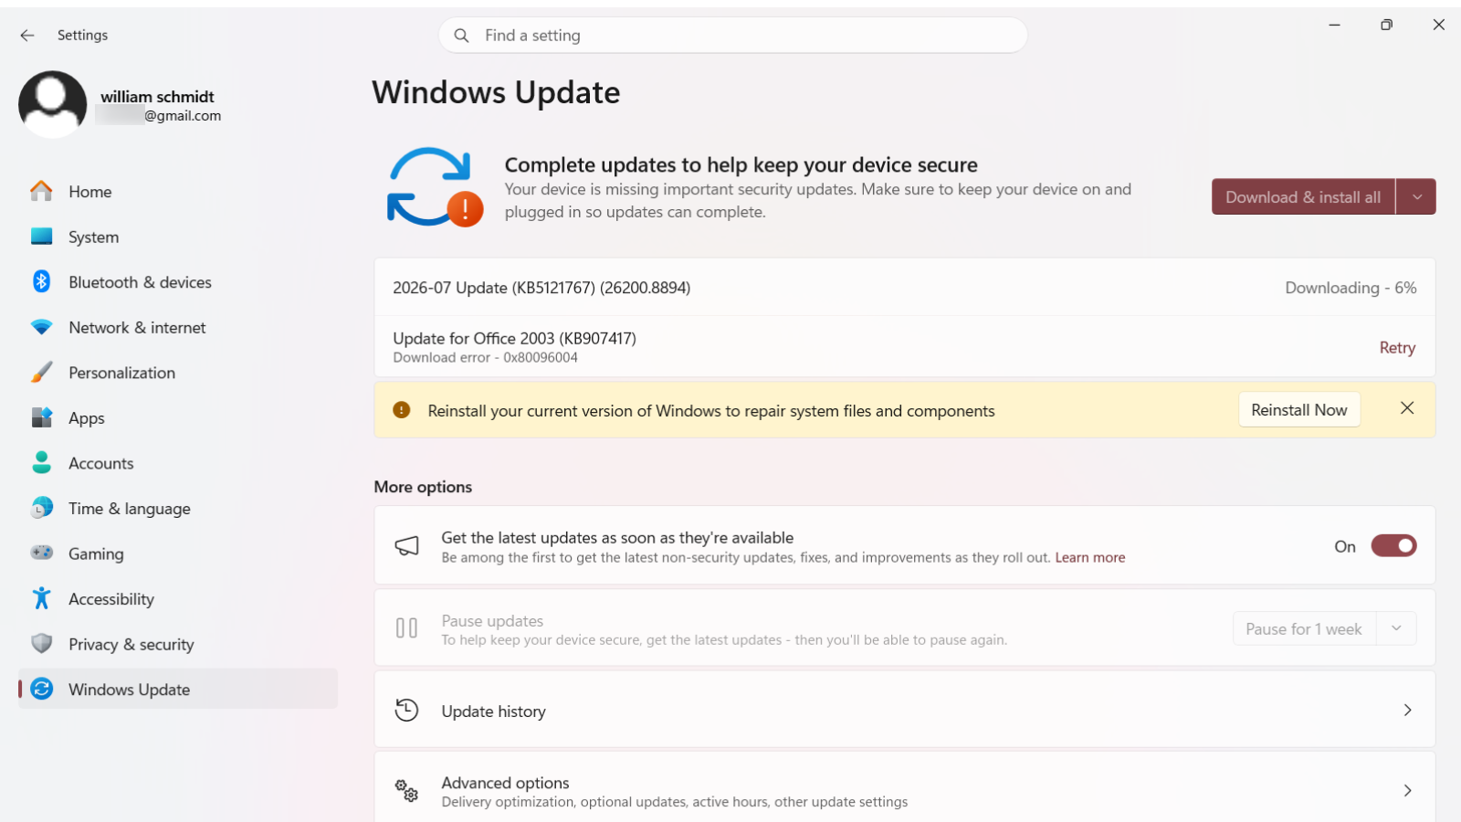Turn off the latest updates toggle
The image size is (1461, 822).
(1393, 546)
